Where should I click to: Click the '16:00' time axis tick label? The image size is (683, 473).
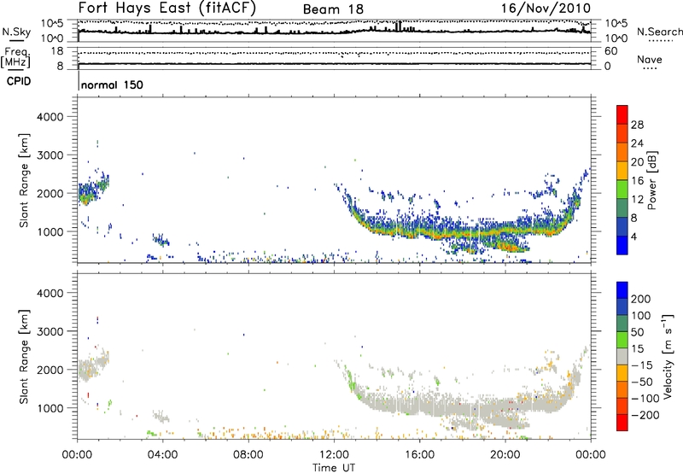(x=419, y=455)
